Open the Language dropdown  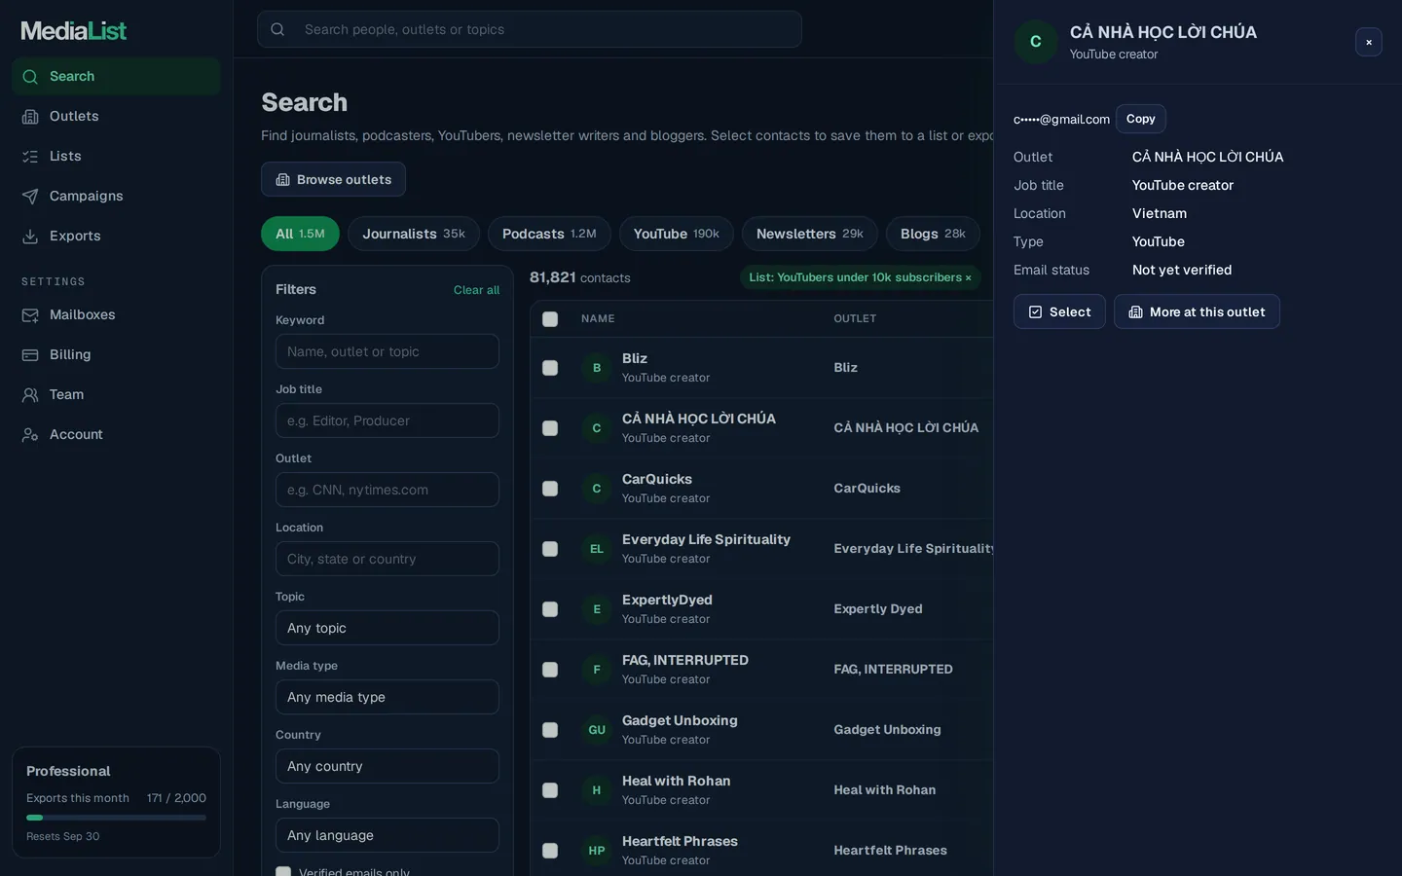point(387,835)
